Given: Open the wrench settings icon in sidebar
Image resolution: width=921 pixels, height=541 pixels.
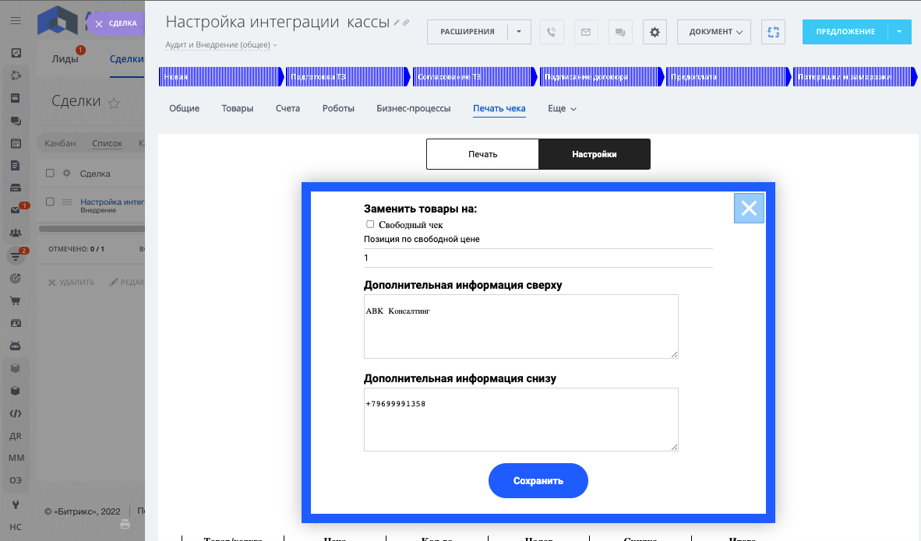Looking at the screenshot, I should tap(16, 504).
